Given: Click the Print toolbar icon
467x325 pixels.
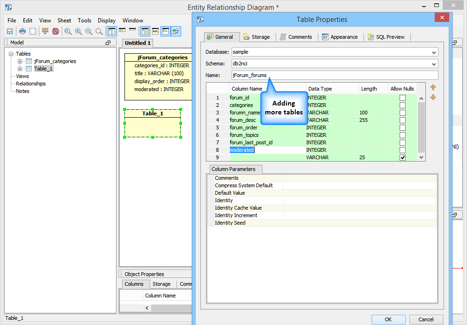Looking at the screenshot, I should [x=22, y=31].
